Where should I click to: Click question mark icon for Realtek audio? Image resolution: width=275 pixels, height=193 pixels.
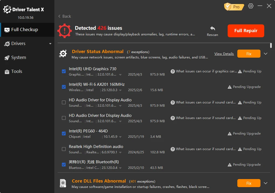coord(172,149)
